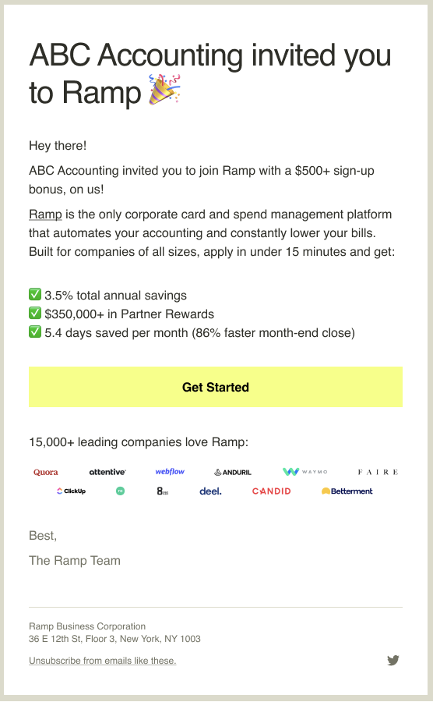
Task: Click the Faire logo
Action: (378, 472)
